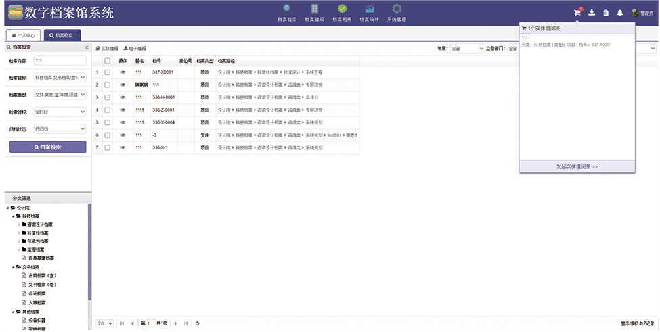The image size is (660, 332).
Task: Open the 归档状态 dropdown
Action: tap(60, 128)
